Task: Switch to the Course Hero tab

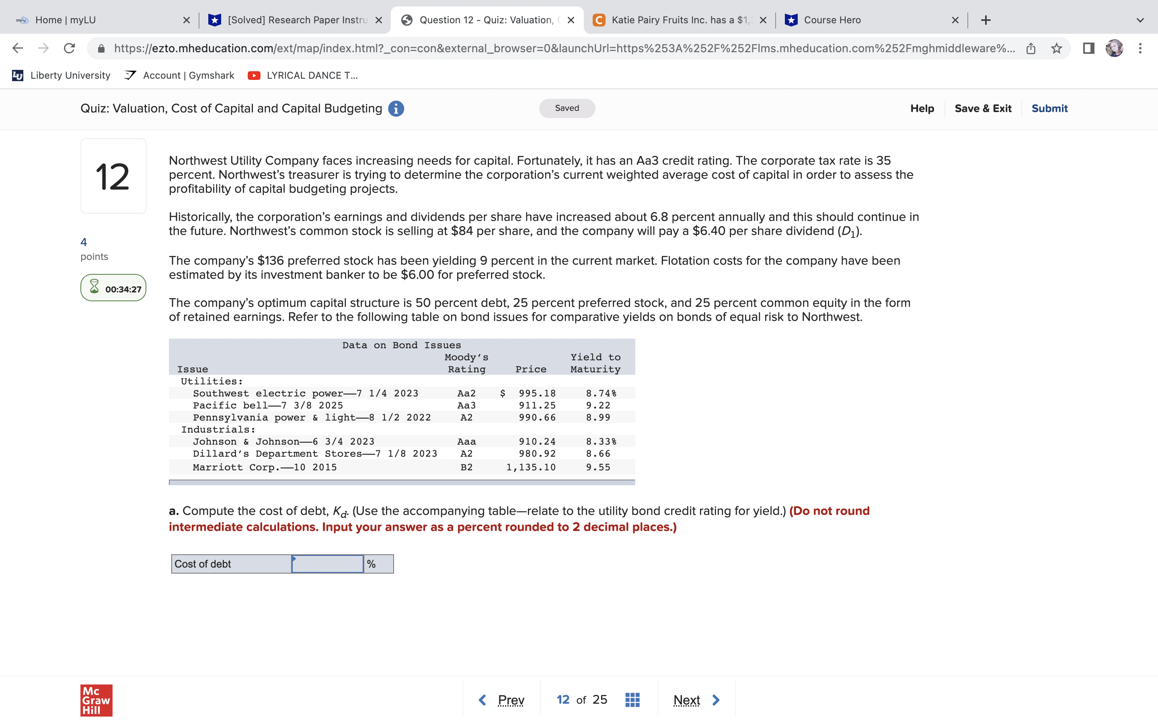Action: pos(856,20)
